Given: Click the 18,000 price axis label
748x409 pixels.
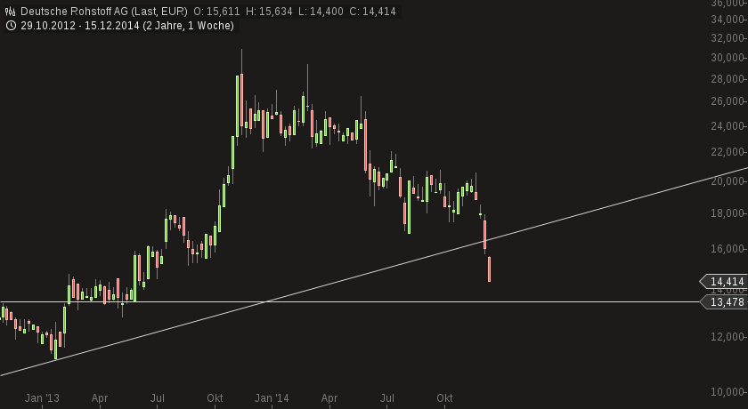Looking at the screenshot, I should pyautogui.click(x=728, y=213).
